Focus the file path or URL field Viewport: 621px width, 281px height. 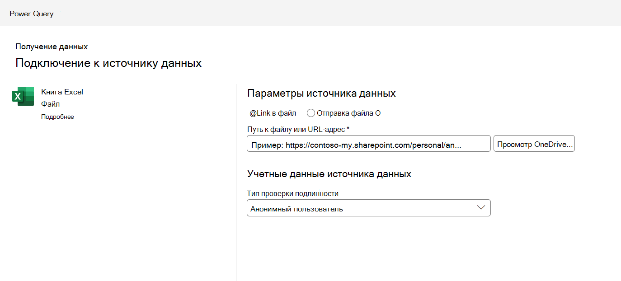[x=368, y=144]
